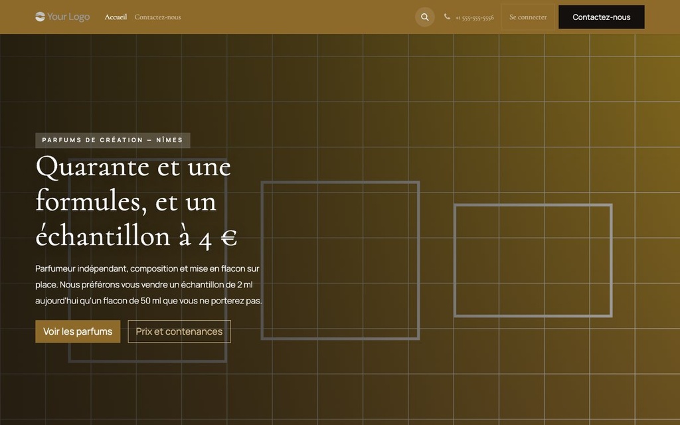Go to the Accueil menu item
The image size is (680, 425).
point(116,17)
